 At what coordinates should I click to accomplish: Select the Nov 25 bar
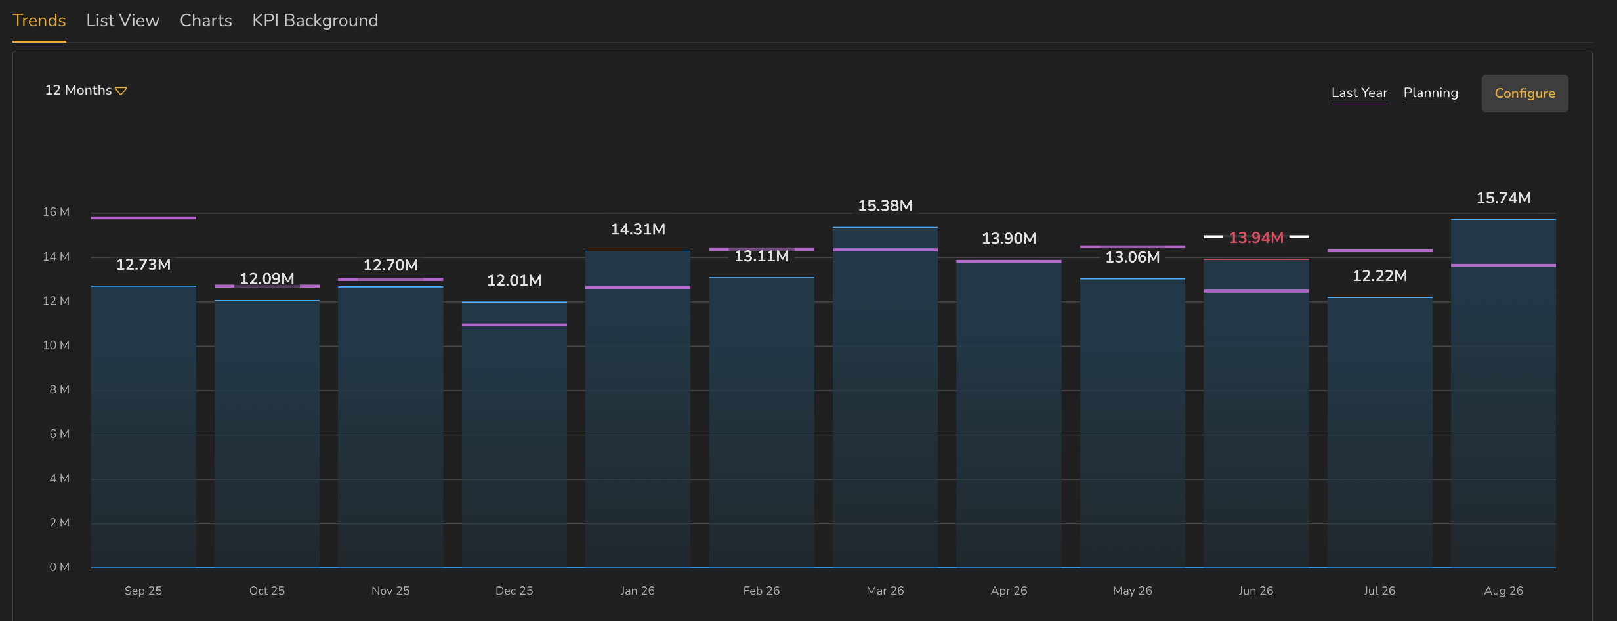(390, 427)
